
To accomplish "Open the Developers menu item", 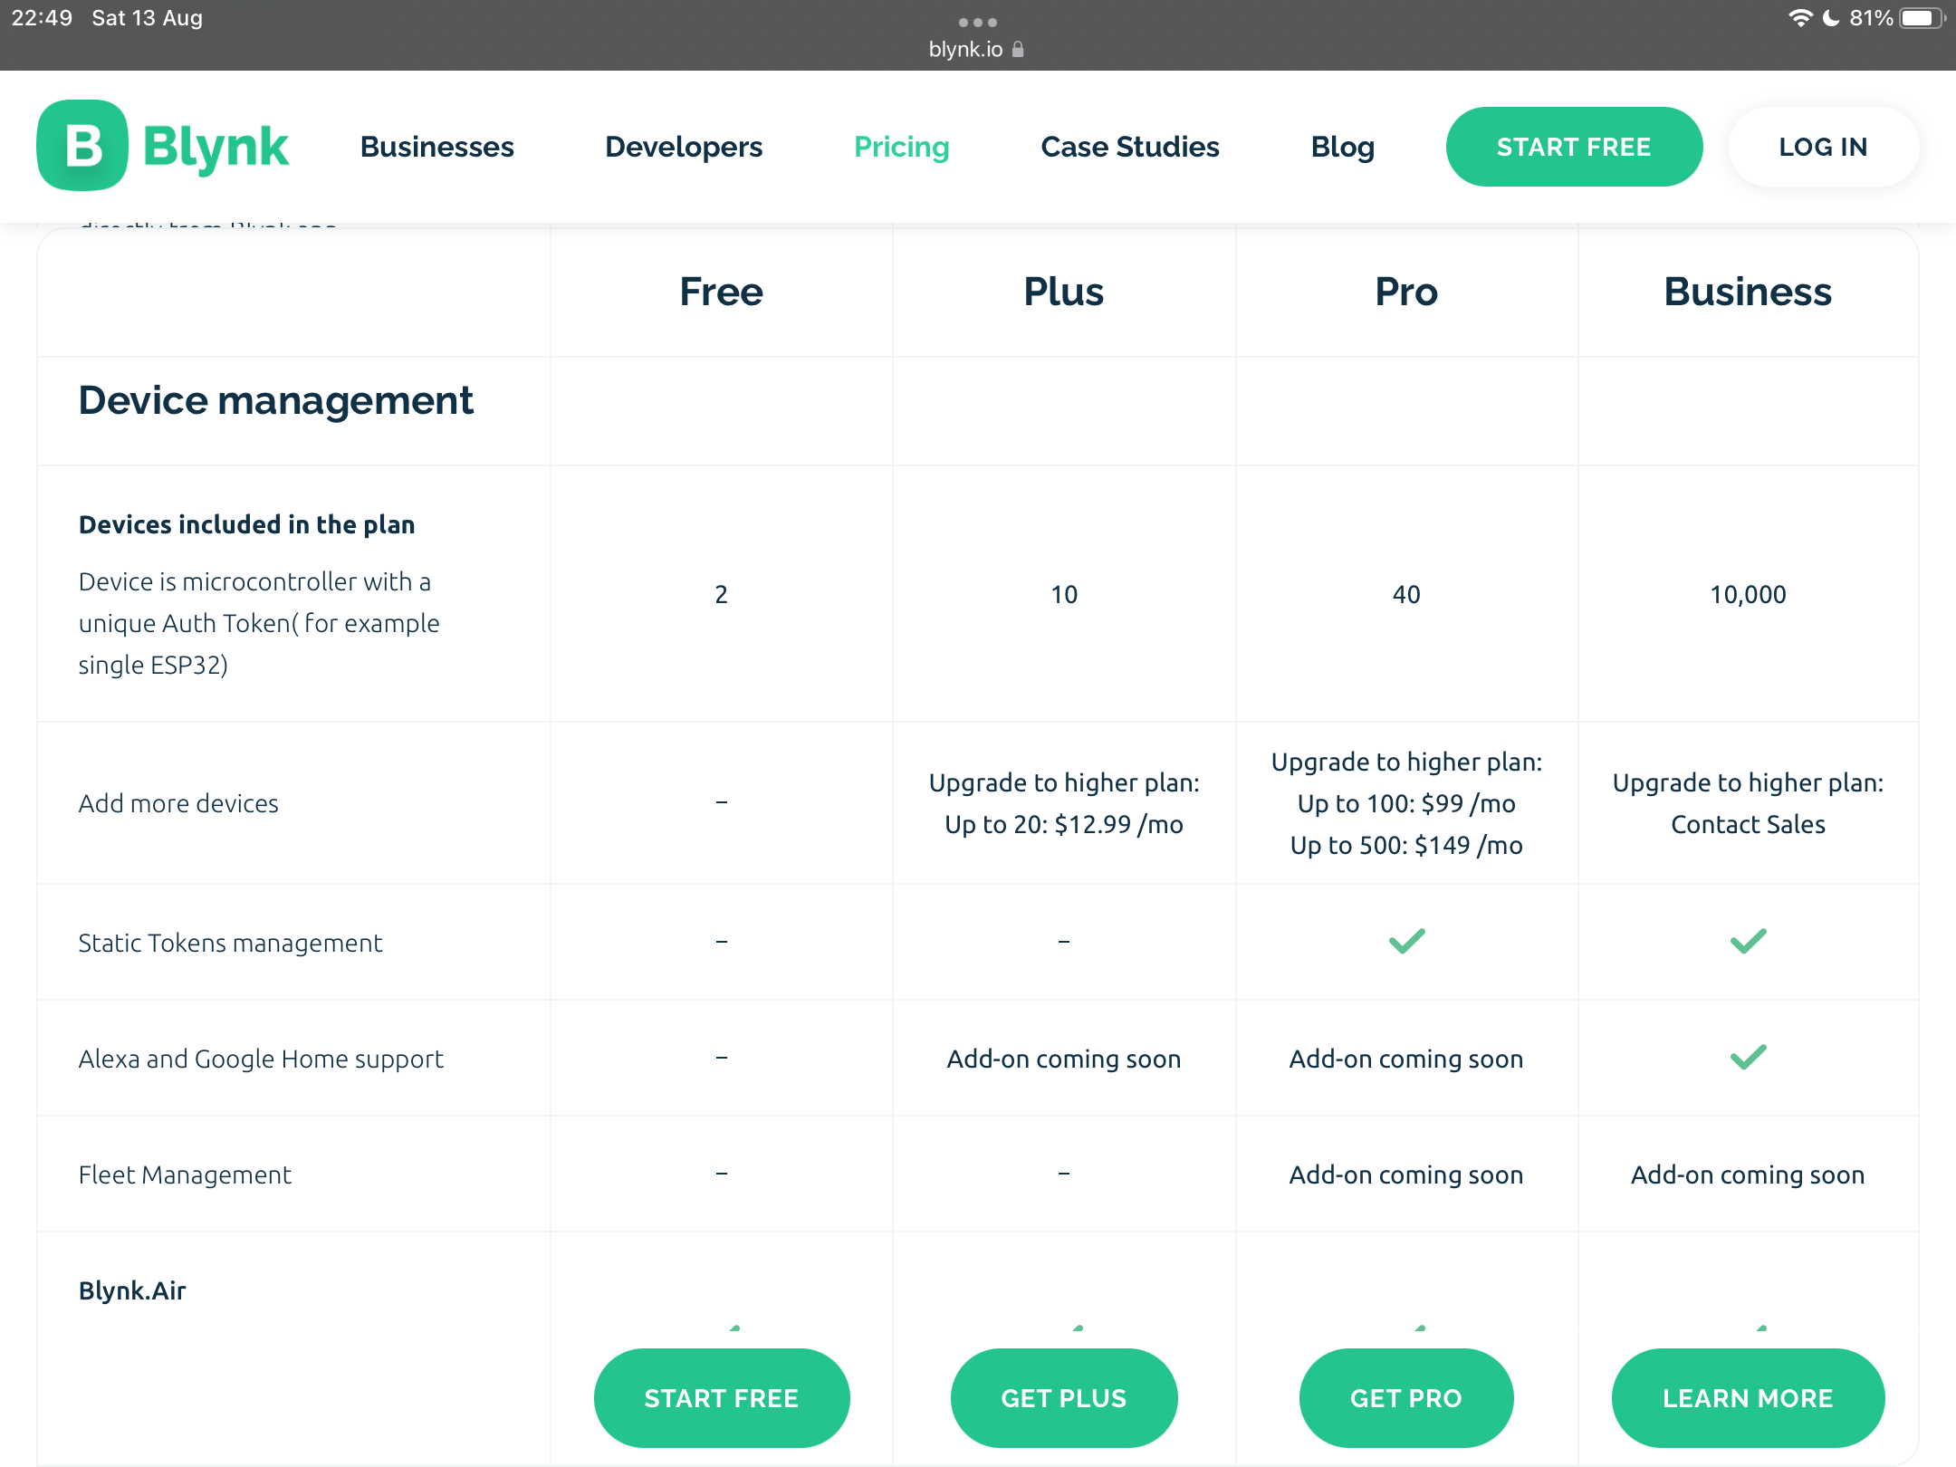I will [684, 147].
